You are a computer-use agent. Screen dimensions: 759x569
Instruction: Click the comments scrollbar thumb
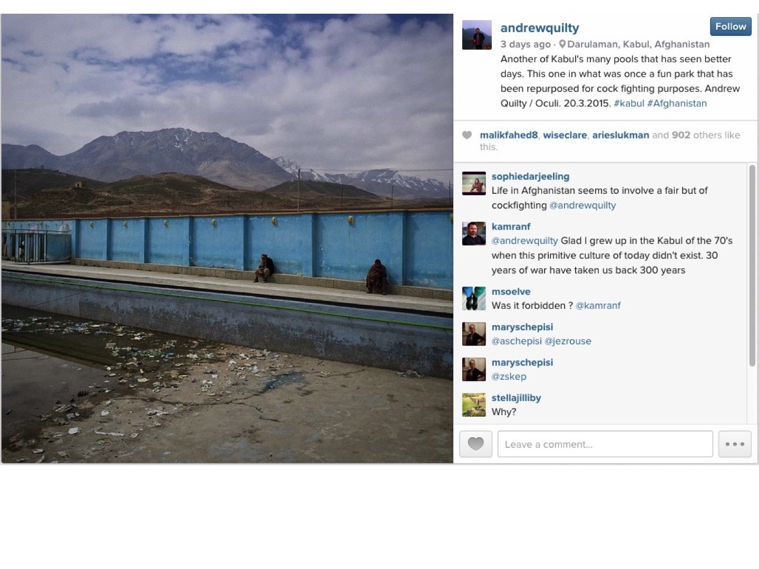(752, 266)
